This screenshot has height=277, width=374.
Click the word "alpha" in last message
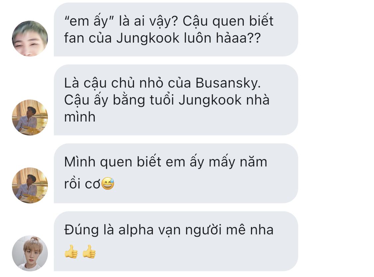click(136, 230)
